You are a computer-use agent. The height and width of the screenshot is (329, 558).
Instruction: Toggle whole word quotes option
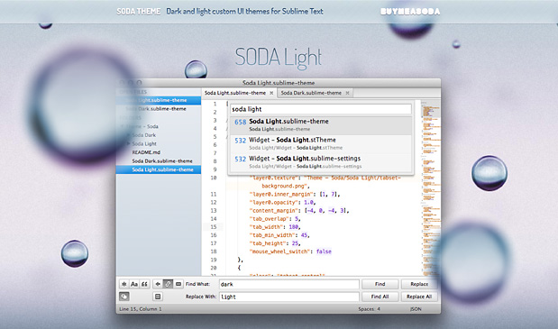tap(144, 284)
